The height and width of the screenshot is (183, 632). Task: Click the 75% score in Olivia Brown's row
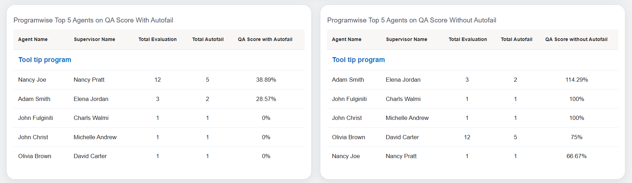pos(576,137)
